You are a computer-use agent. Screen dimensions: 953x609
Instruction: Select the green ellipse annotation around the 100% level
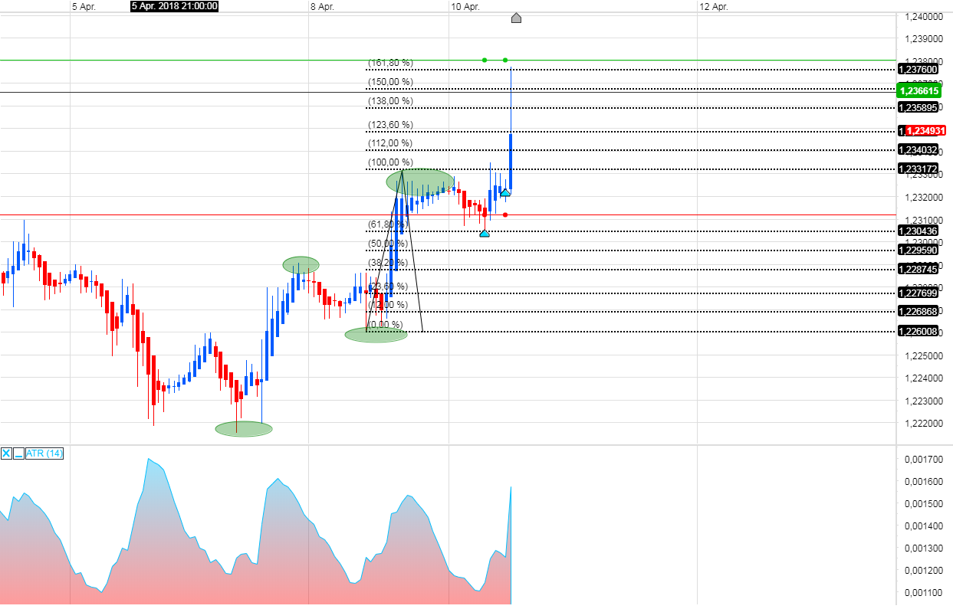418,182
